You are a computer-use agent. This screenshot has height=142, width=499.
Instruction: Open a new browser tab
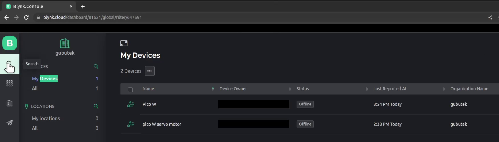[83, 6]
